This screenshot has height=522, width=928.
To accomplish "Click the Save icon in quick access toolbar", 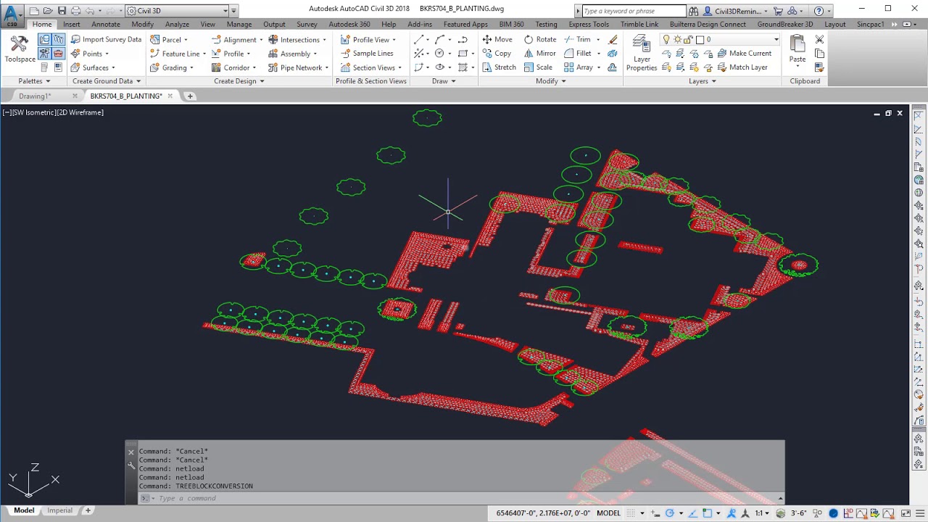I will click(x=62, y=11).
